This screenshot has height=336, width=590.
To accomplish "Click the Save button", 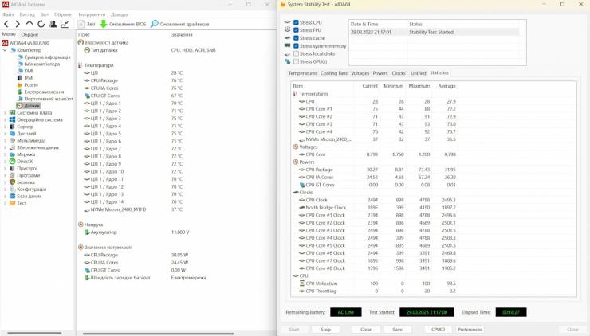I will (398, 330).
